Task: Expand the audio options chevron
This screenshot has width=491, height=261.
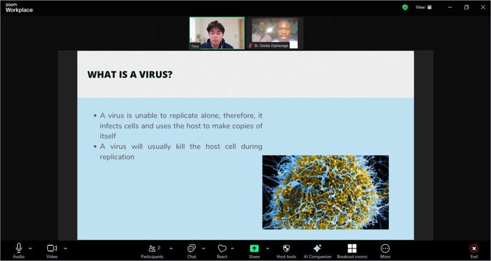Action: [x=30, y=249]
